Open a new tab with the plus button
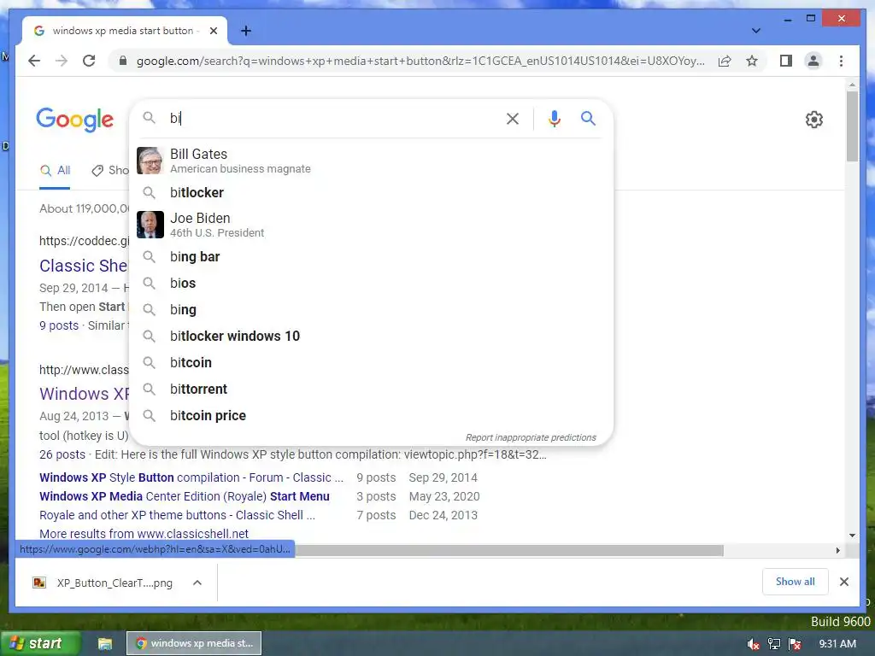Viewport: 875px width, 656px height. tap(245, 31)
